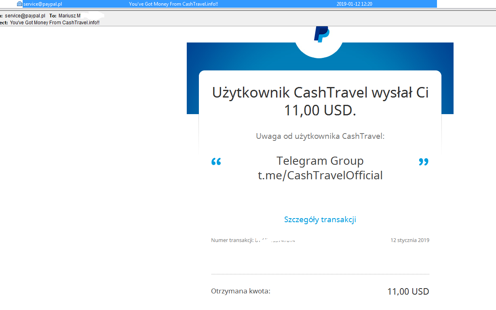
Task: Click the date 2019-01-12 12:20 in message list
Action: tap(354, 4)
